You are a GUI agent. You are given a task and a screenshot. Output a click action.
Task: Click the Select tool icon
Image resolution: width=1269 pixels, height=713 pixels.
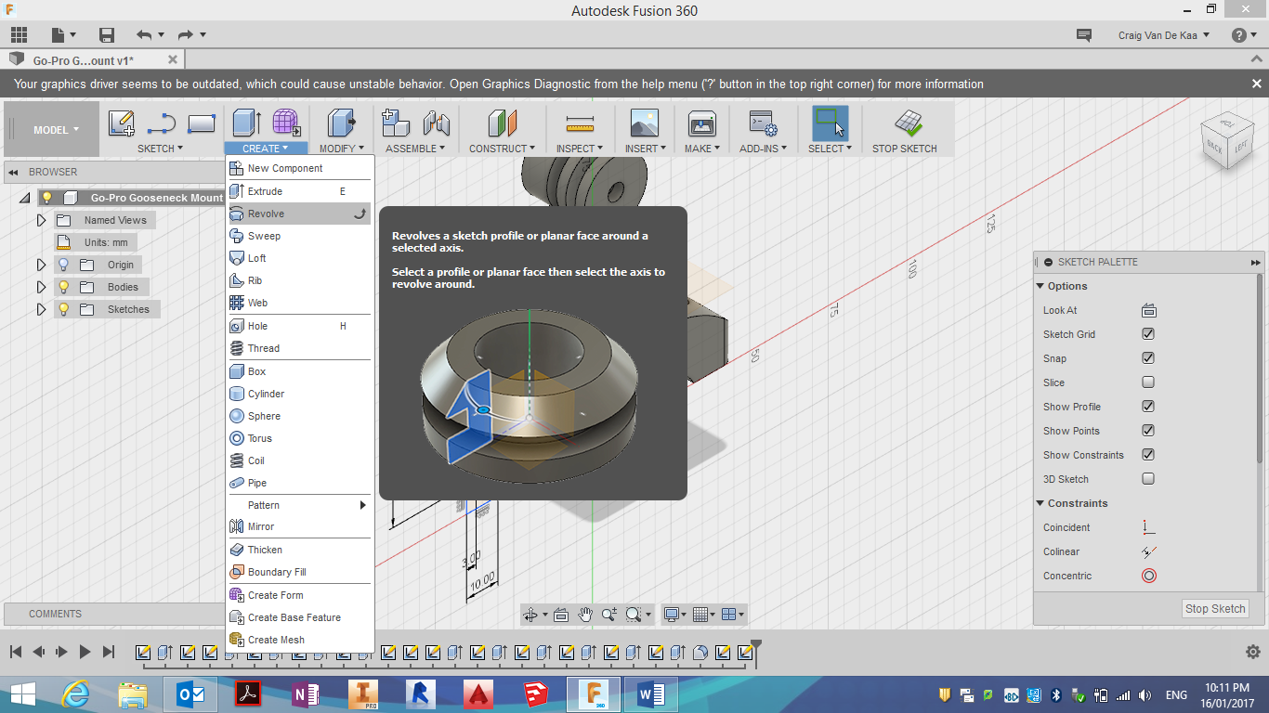[x=830, y=123]
